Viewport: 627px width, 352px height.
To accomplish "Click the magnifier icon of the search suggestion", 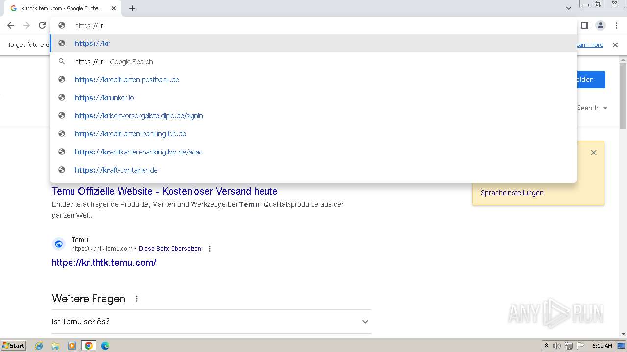I will coord(62,62).
